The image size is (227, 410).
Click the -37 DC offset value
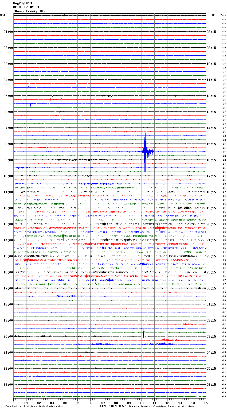click(224, 280)
